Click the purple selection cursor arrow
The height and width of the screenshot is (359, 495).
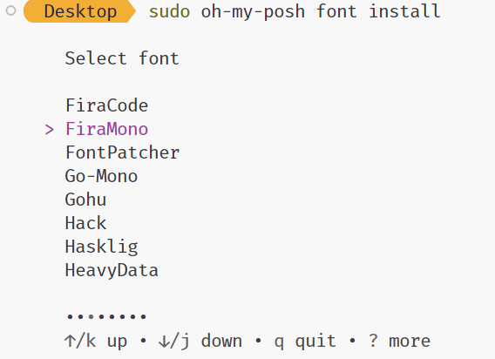[50, 130]
